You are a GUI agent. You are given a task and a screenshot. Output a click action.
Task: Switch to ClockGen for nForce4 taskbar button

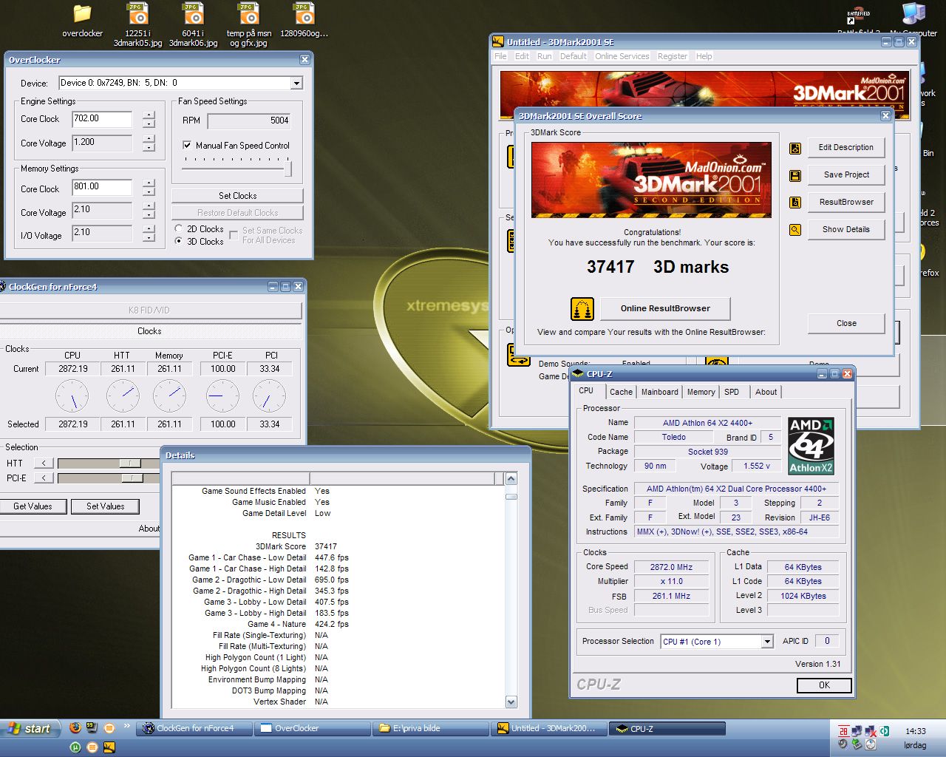[x=194, y=728]
